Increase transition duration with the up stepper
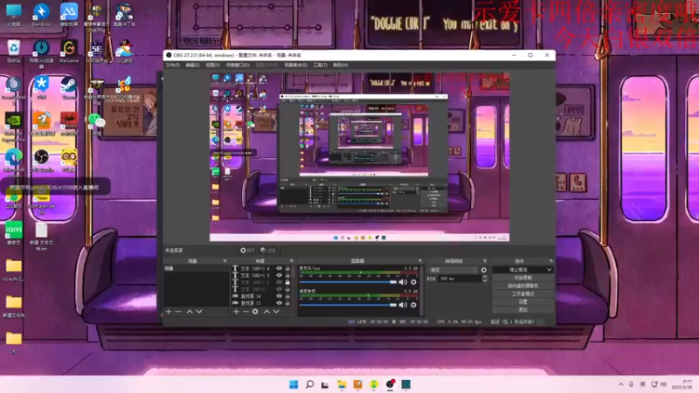The image size is (699, 393). tap(485, 277)
